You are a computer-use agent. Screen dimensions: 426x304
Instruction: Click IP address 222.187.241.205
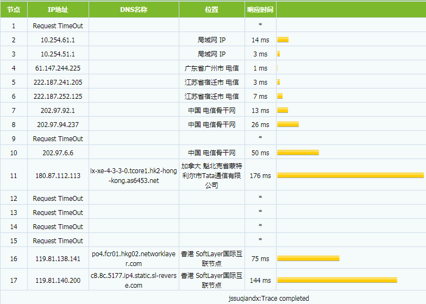pos(58,83)
